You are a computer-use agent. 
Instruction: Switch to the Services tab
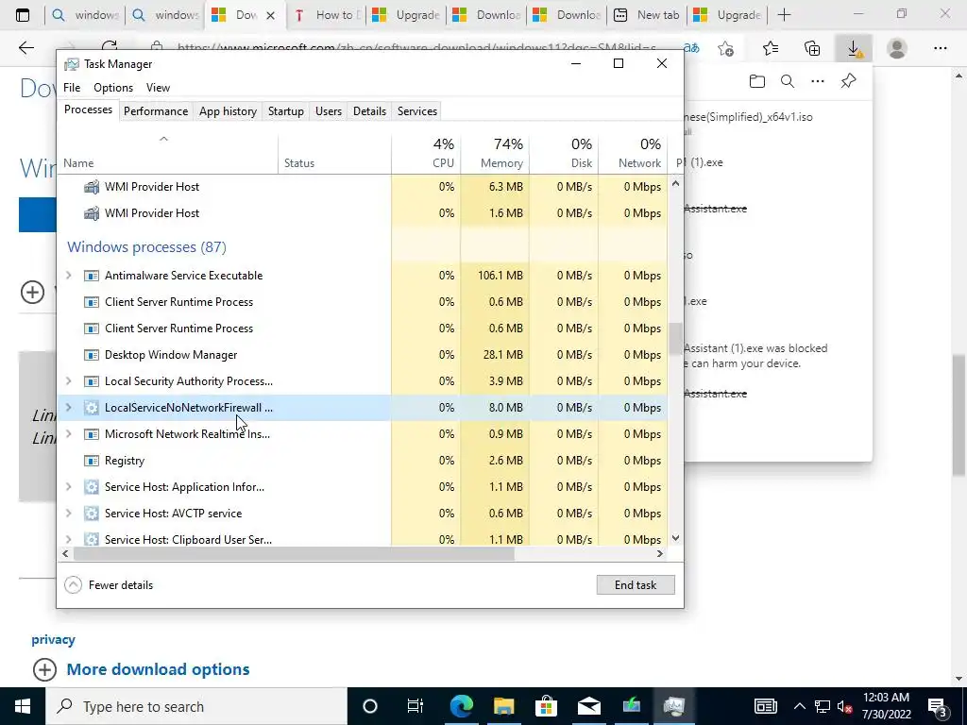416,111
